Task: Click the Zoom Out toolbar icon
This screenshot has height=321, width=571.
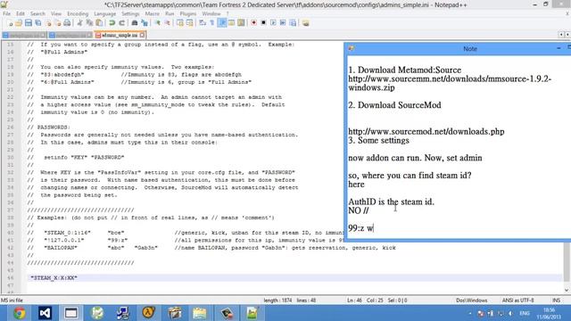Action: coord(167,23)
